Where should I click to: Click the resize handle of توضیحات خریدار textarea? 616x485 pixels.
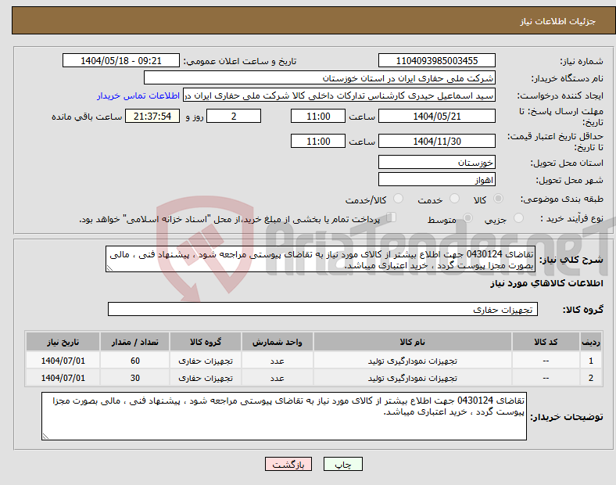tap(45, 436)
